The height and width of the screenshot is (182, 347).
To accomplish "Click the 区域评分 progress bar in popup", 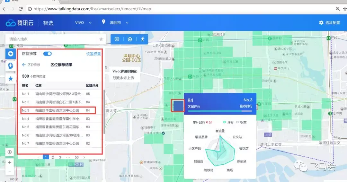I will [220, 111].
